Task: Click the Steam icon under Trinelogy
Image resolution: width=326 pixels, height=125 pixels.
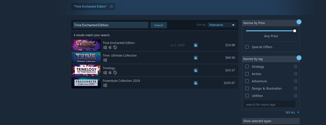Action: 115,72
